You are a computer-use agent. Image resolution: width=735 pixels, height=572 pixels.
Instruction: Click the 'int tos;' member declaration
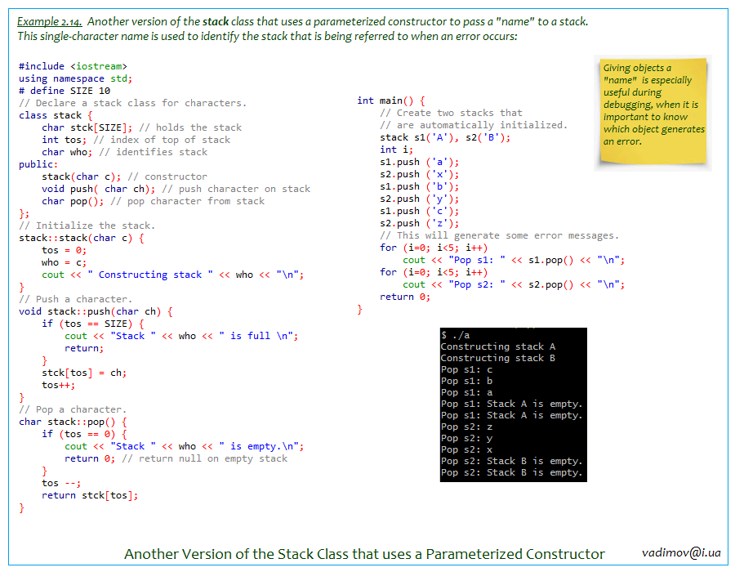pyautogui.click(x=136, y=140)
